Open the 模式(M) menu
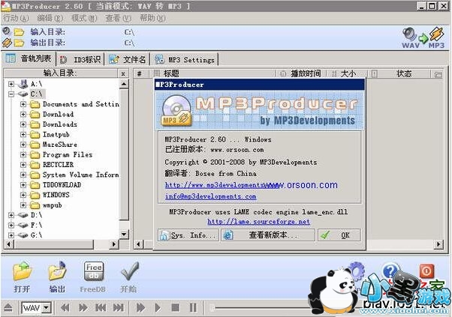452x317 pixels. click(84, 19)
